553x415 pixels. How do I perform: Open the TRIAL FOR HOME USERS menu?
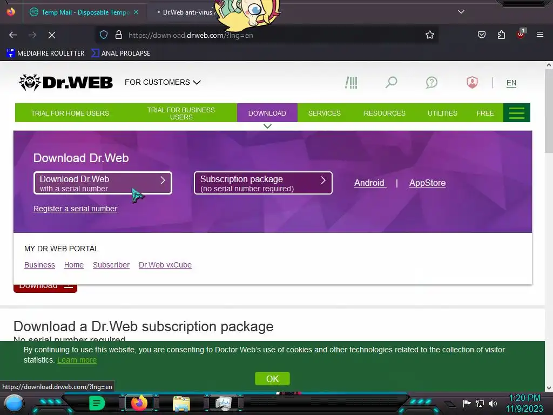point(70,113)
